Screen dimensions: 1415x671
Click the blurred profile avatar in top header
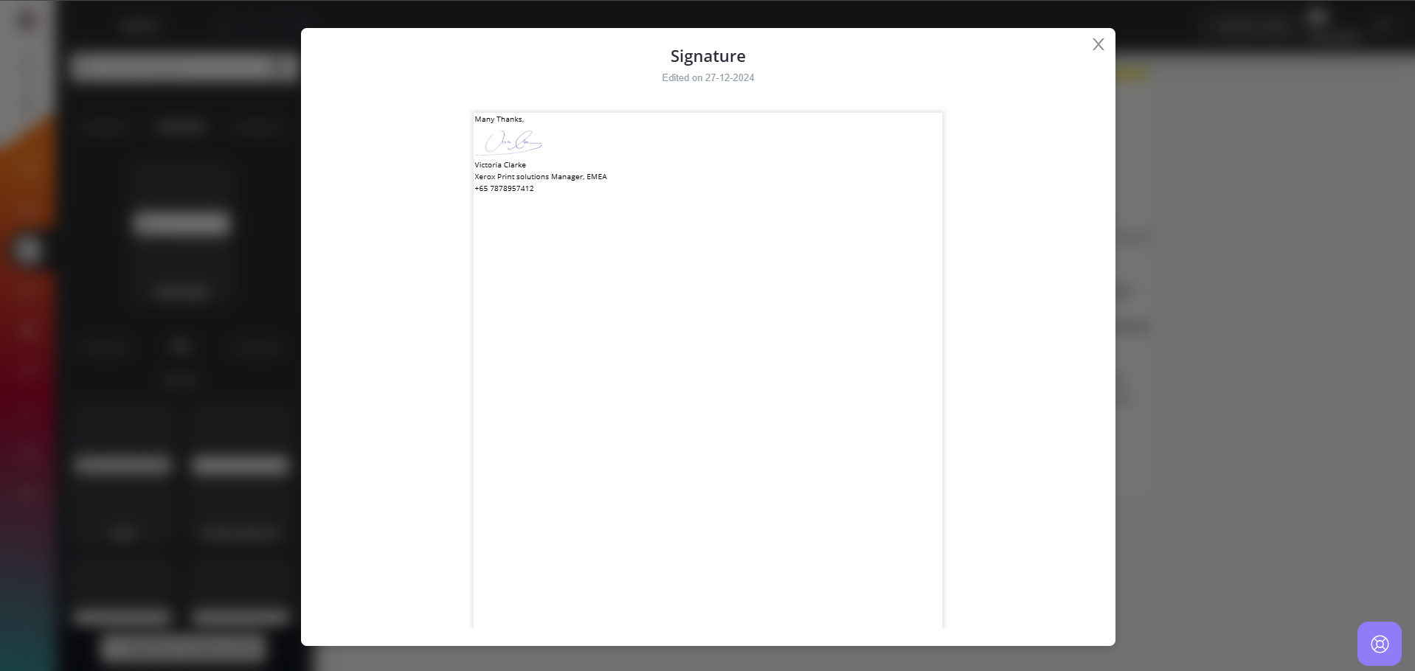click(x=1317, y=19)
